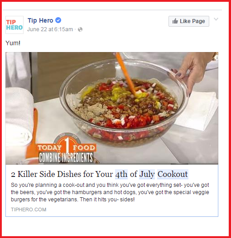This screenshot has height=238, width=231.
Task: Open the 2 Killer Side Dishes headline
Action: click(99, 174)
